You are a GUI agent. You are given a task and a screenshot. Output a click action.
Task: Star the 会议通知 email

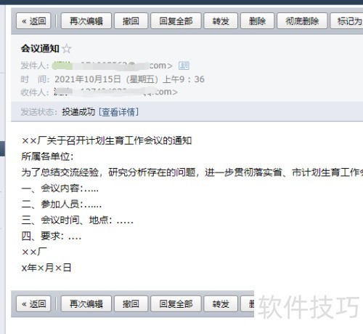pos(67,49)
